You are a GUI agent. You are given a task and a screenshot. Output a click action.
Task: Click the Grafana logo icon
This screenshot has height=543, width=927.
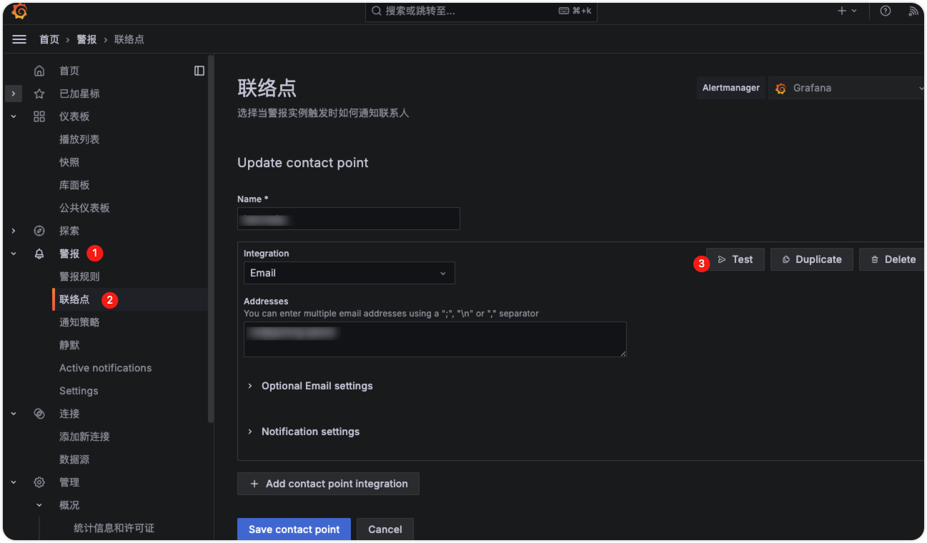(19, 11)
